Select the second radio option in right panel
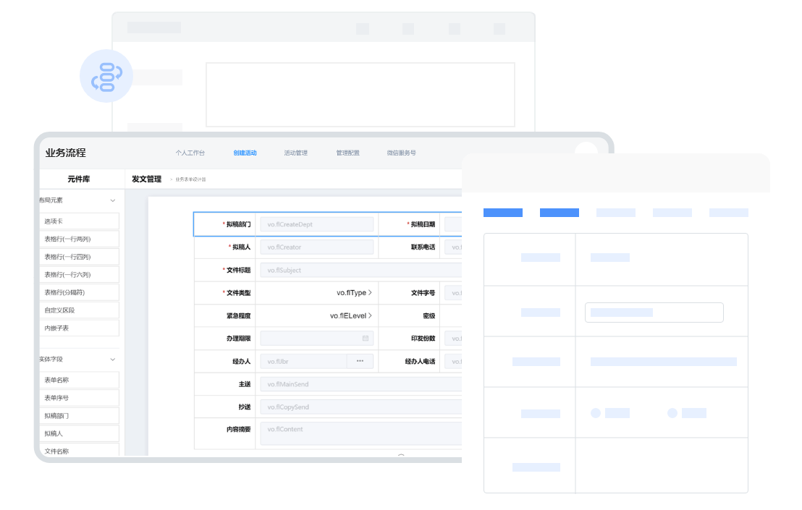This screenshot has width=802, height=510. click(672, 413)
